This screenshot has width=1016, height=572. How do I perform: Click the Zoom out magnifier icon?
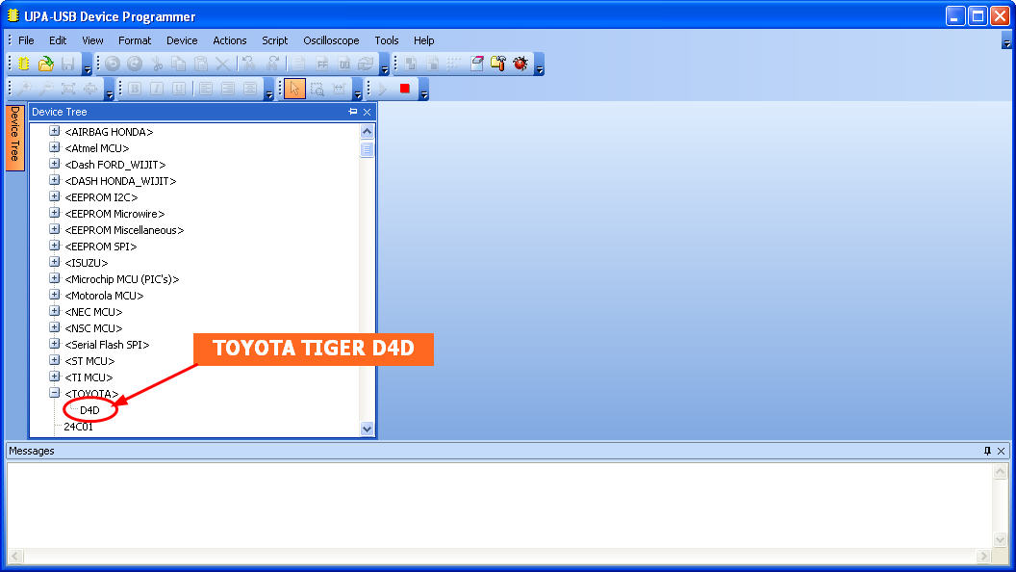coord(46,89)
